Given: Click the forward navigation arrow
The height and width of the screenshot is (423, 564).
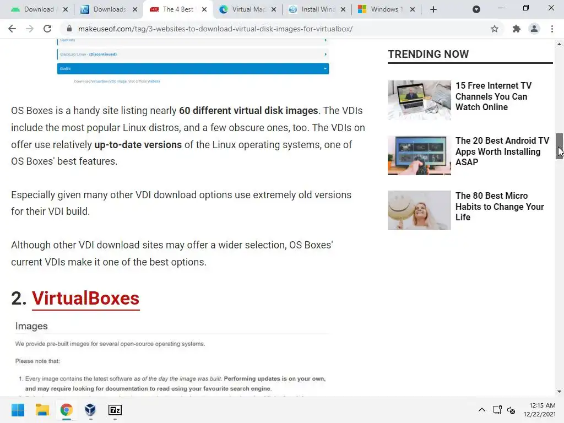Looking at the screenshot, I should [30, 29].
